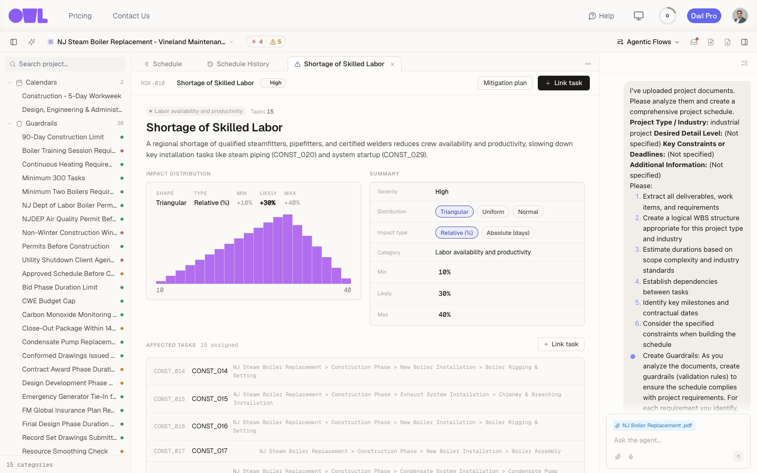Open the Contact Us menu link
Image resolution: width=757 pixels, height=473 pixels.
click(131, 16)
